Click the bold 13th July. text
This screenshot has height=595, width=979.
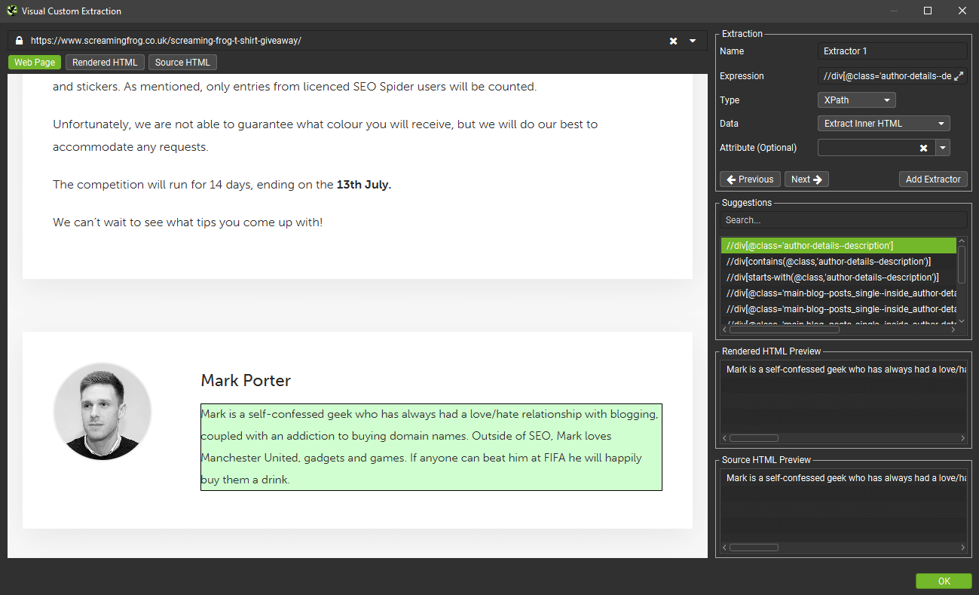coord(364,185)
